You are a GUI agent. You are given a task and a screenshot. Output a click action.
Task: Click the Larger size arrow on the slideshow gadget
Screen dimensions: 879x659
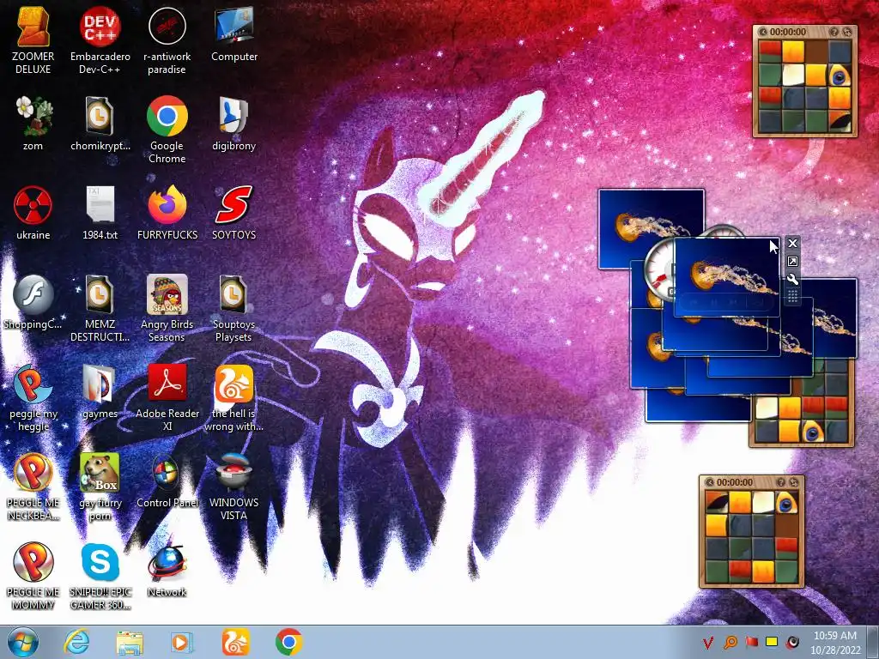click(x=792, y=262)
